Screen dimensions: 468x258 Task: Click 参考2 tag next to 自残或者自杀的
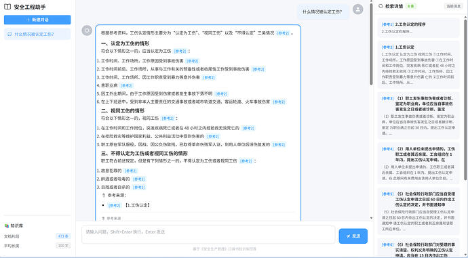coord(139,188)
